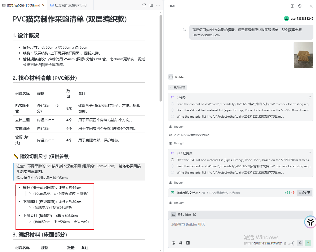Click the split editor icon

(151, 5)
